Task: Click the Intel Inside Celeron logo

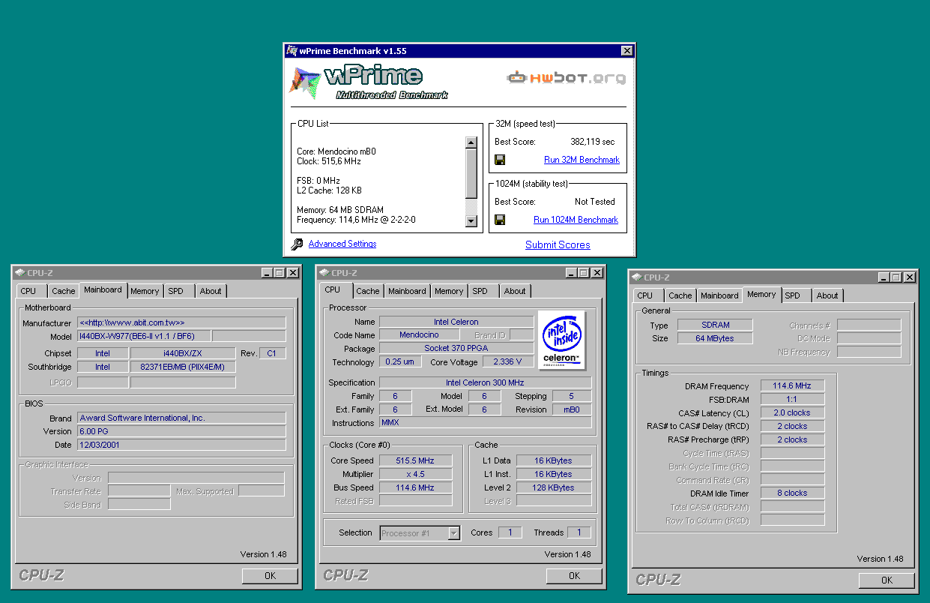Action: pyautogui.click(x=561, y=340)
